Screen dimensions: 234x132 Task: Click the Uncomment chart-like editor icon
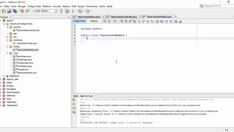tap(180, 21)
